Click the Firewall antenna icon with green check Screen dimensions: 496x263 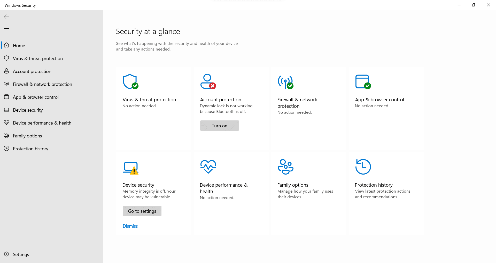click(285, 82)
